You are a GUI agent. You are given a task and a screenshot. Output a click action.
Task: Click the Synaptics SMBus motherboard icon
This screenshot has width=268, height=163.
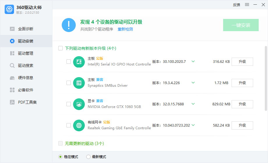(79, 83)
